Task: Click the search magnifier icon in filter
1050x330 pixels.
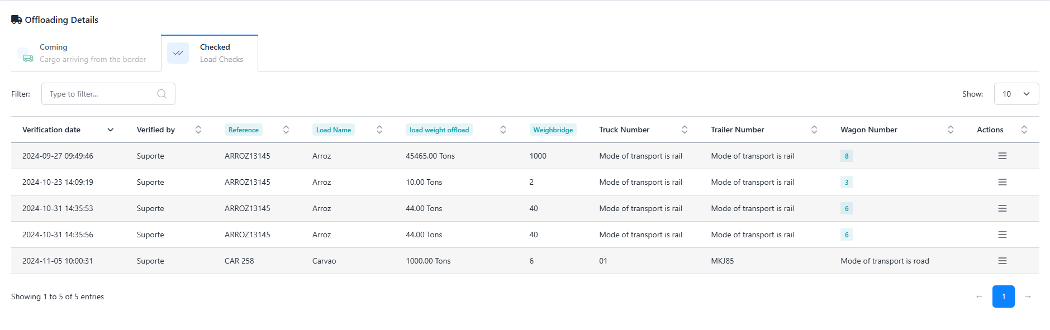Action: point(161,94)
